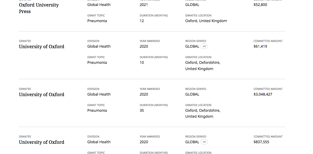
Task: Click the duration value 35
Action: pos(142,111)
